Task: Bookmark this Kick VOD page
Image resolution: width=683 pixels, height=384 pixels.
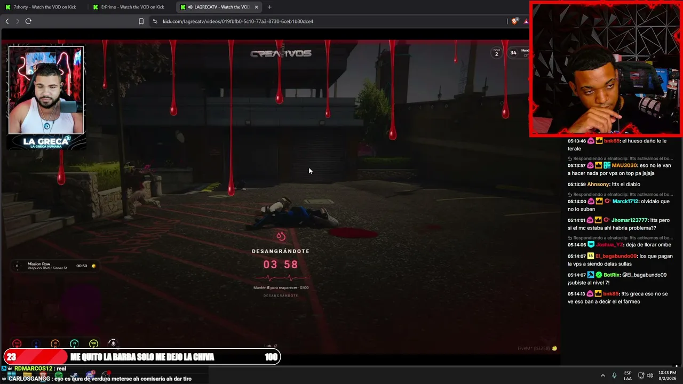Action: (x=141, y=21)
